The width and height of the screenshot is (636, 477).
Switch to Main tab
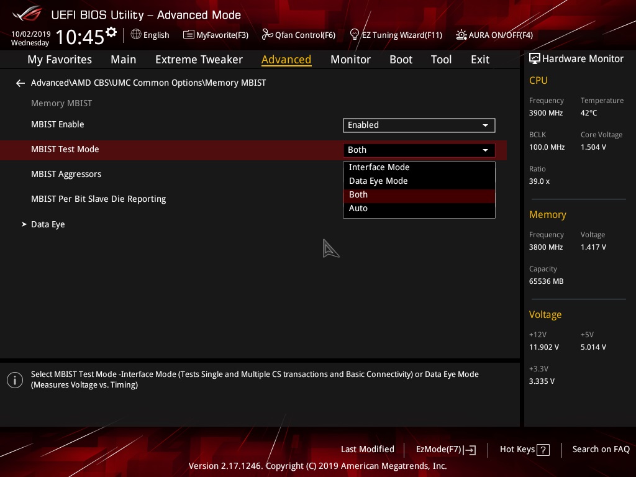click(124, 60)
